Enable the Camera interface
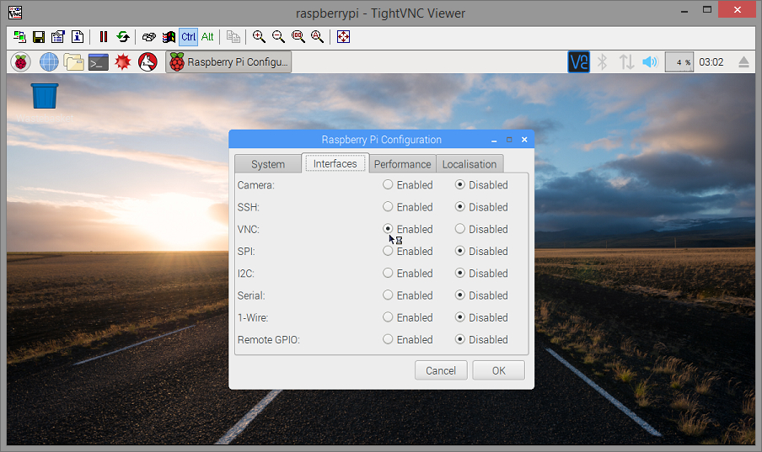762x452 pixels. 408,185
